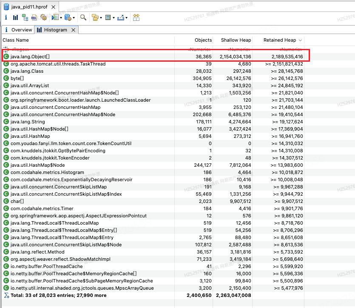355x308 pixels.
Task: Click the Objects value 36,365
Action: [x=204, y=57]
